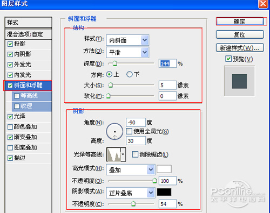This screenshot has width=270, height=213.
Task: Select direction 上 radio button
Action: pyautogui.click(x=109, y=74)
